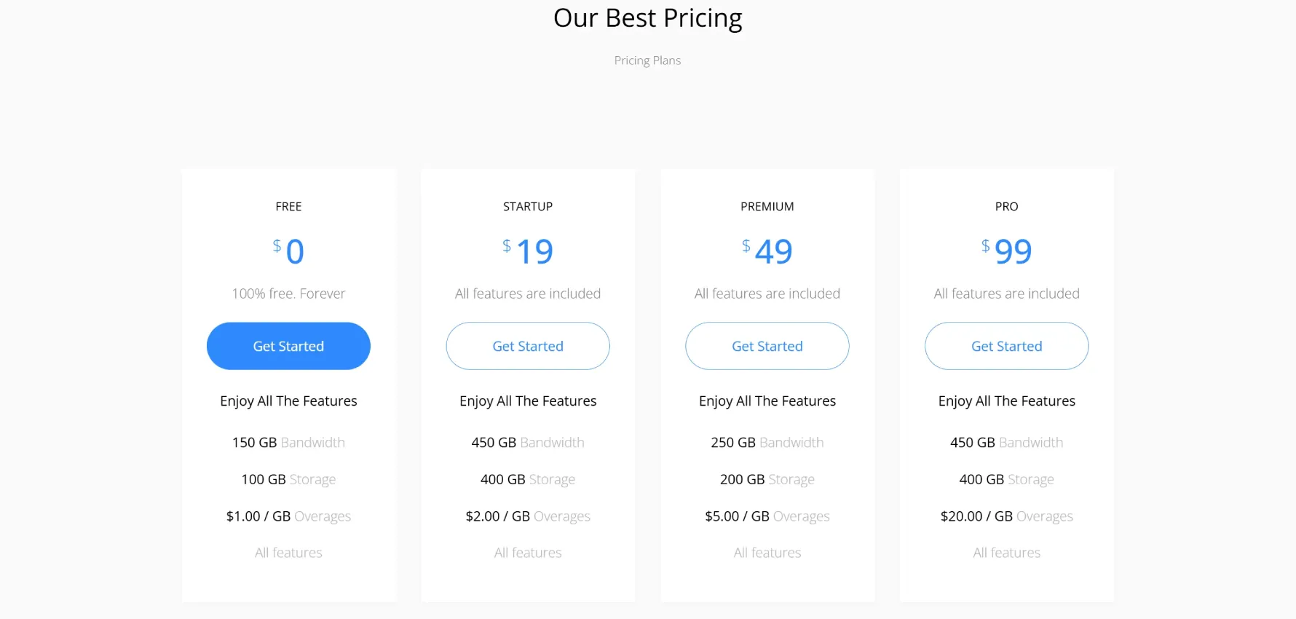The width and height of the screenshot is (1296, 619).
Task: Click the Our Best Pricing heading
Action: [648, 18]
